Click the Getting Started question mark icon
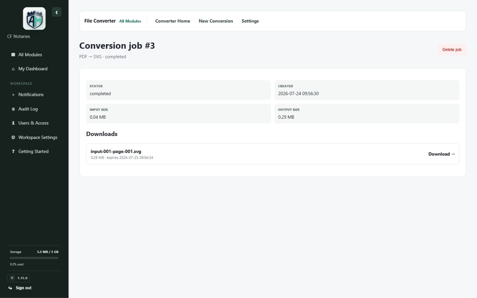This screenshot has height=298, width=477. (x=13, y=151)
